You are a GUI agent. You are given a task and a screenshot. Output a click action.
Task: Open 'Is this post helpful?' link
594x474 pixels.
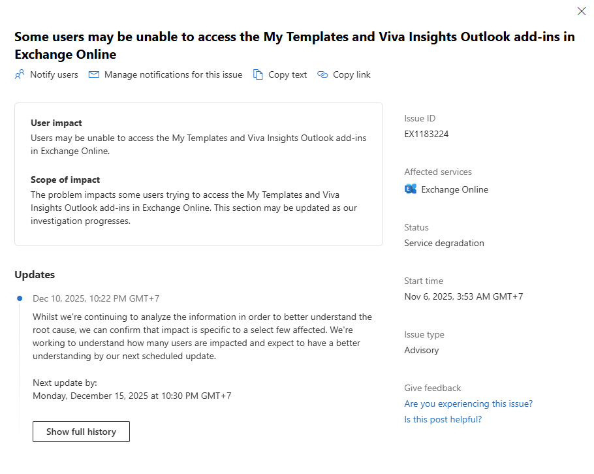point(443,419)
